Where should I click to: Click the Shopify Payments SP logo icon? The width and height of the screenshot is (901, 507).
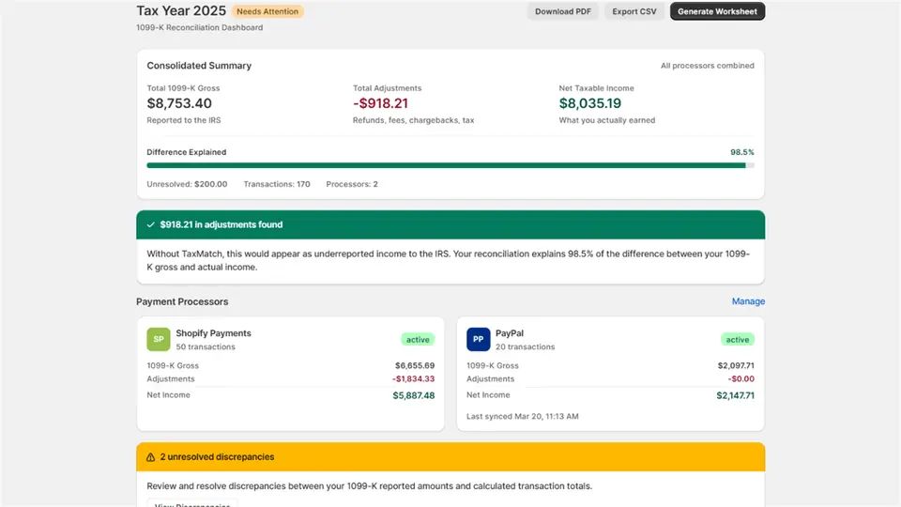pos(159,339)
